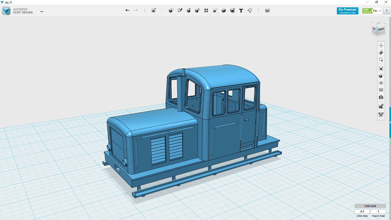Undo the last action
The image size is (391, 220).
click(127, 10)
